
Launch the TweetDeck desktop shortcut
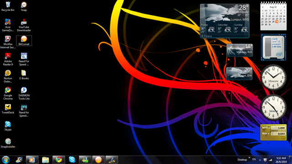[x=8, y=109]
